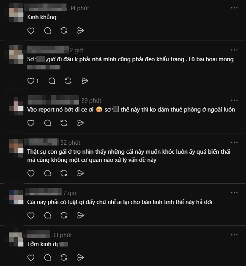
Task: Reply to the "Kinh khủng" comment
Action: (x=47, y=30)
